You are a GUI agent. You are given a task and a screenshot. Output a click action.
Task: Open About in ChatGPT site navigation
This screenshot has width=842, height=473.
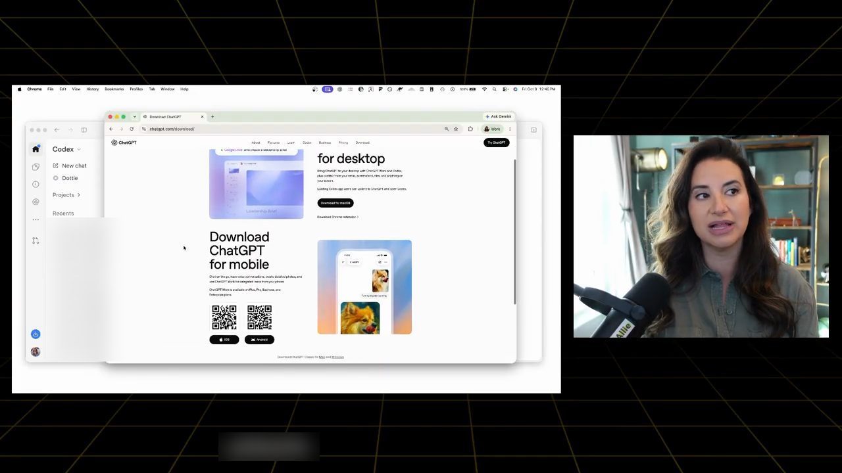256,143
